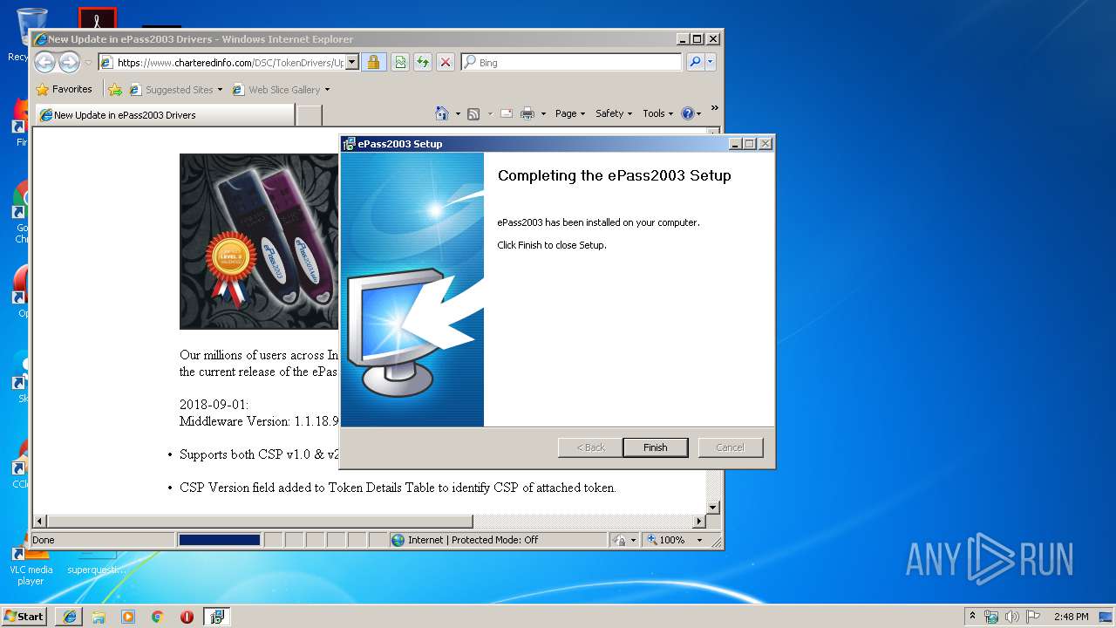Go to the Home page icon
1116x628 pixels.
(x=442, y=113)
